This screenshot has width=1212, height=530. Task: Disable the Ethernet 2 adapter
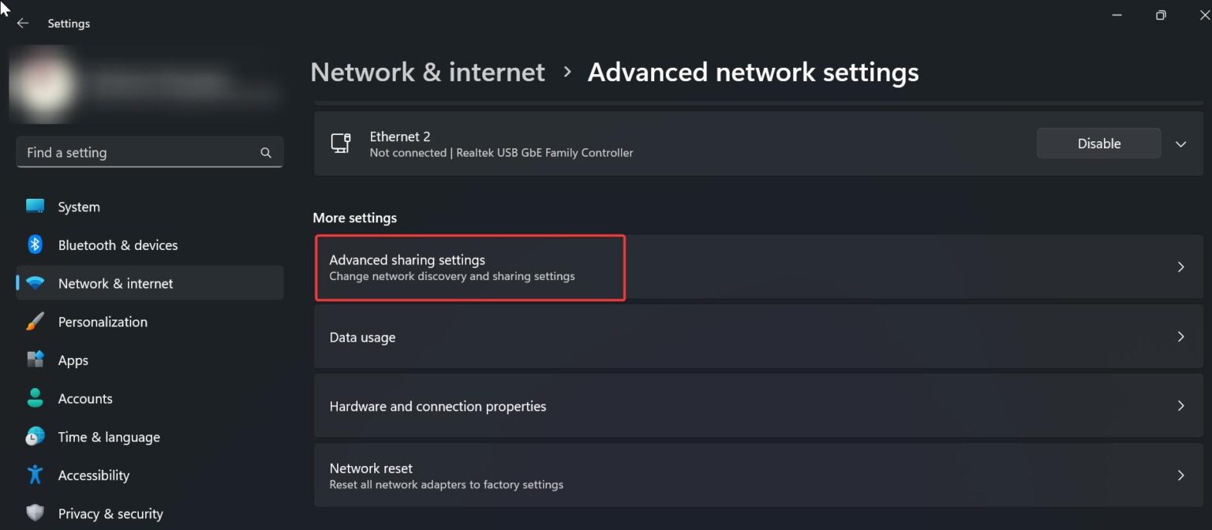(x=1098, y=143)
